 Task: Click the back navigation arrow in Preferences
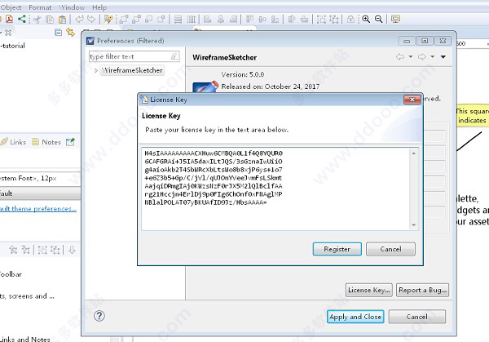[x=400, y=56]
